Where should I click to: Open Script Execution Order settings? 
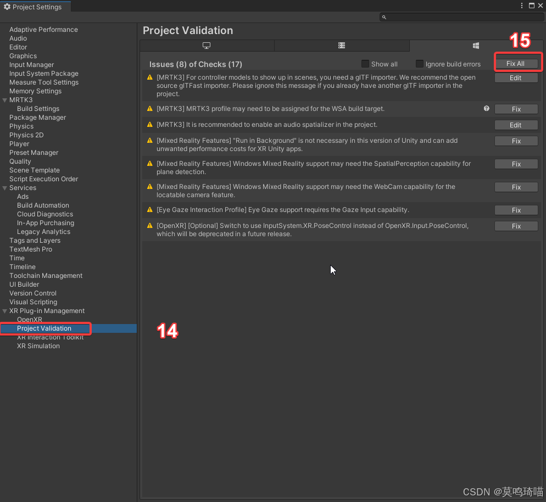click(x=43, y=179)
